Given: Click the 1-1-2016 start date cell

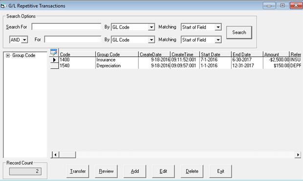Looking at the screenshot, I should point(215,65).
